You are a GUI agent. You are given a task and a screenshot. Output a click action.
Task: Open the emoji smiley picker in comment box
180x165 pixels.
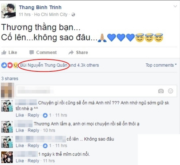click(x=170, y=91)
